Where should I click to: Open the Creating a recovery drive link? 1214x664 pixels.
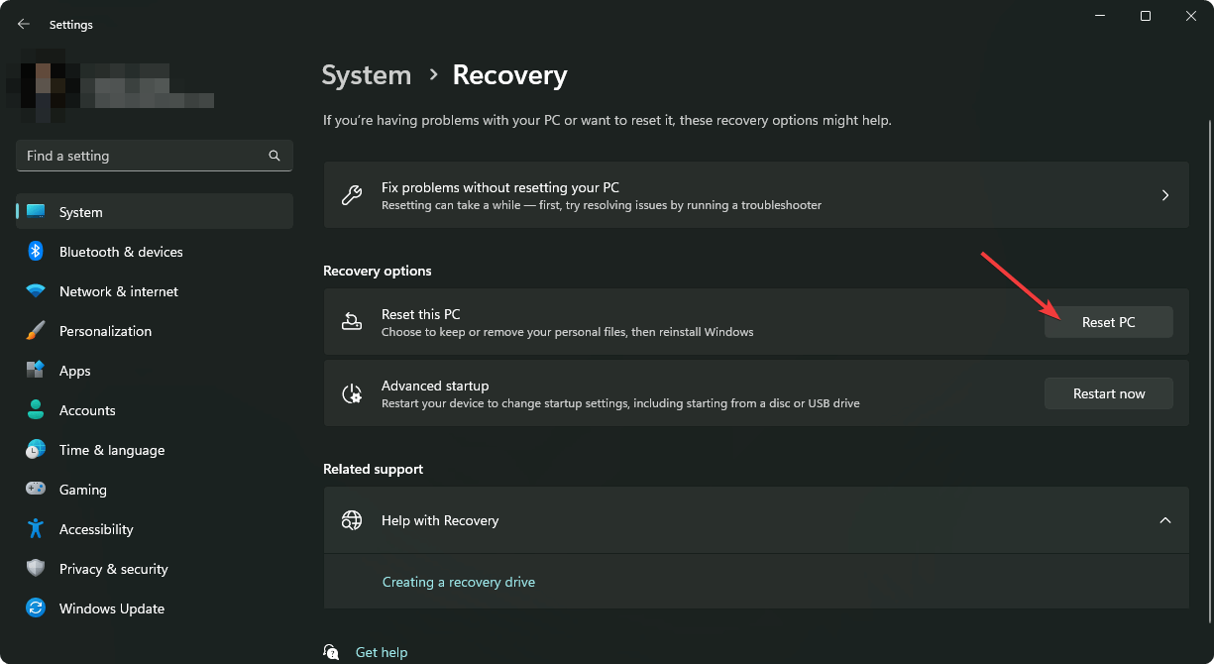click(458, 582)
